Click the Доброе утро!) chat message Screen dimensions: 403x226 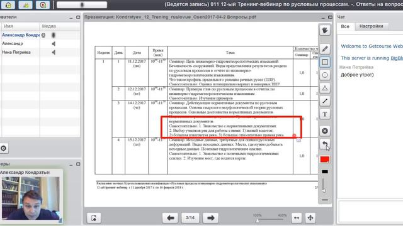click(x=357, y=75)
